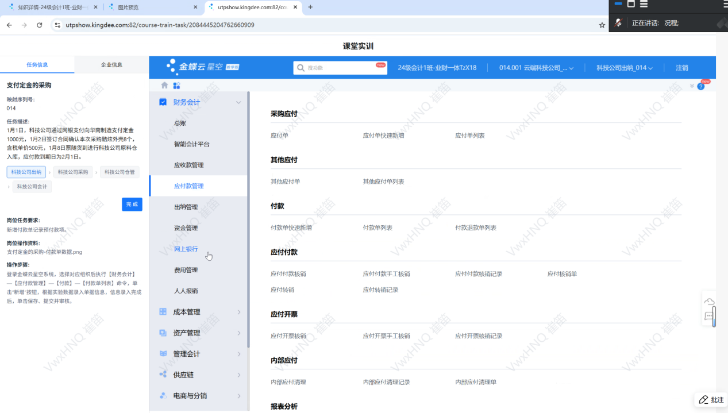Click the Kingdee Cloud Galaxy logo
This screenshot has height=413, width=728.
click(x=202, y=67)
